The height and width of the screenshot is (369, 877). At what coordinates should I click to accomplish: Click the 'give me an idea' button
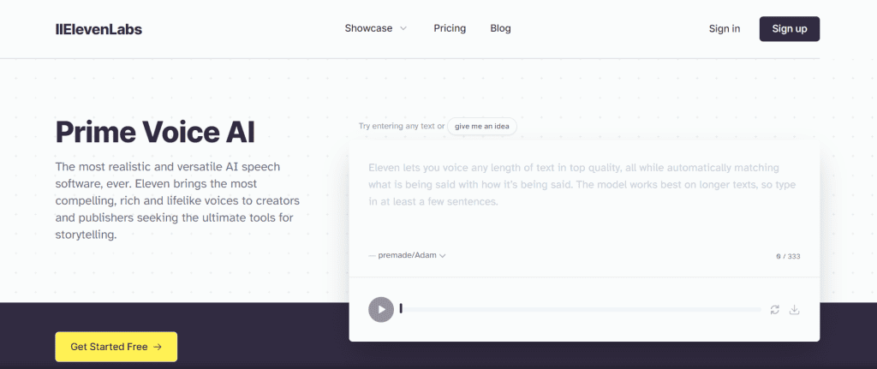point(482,126)
